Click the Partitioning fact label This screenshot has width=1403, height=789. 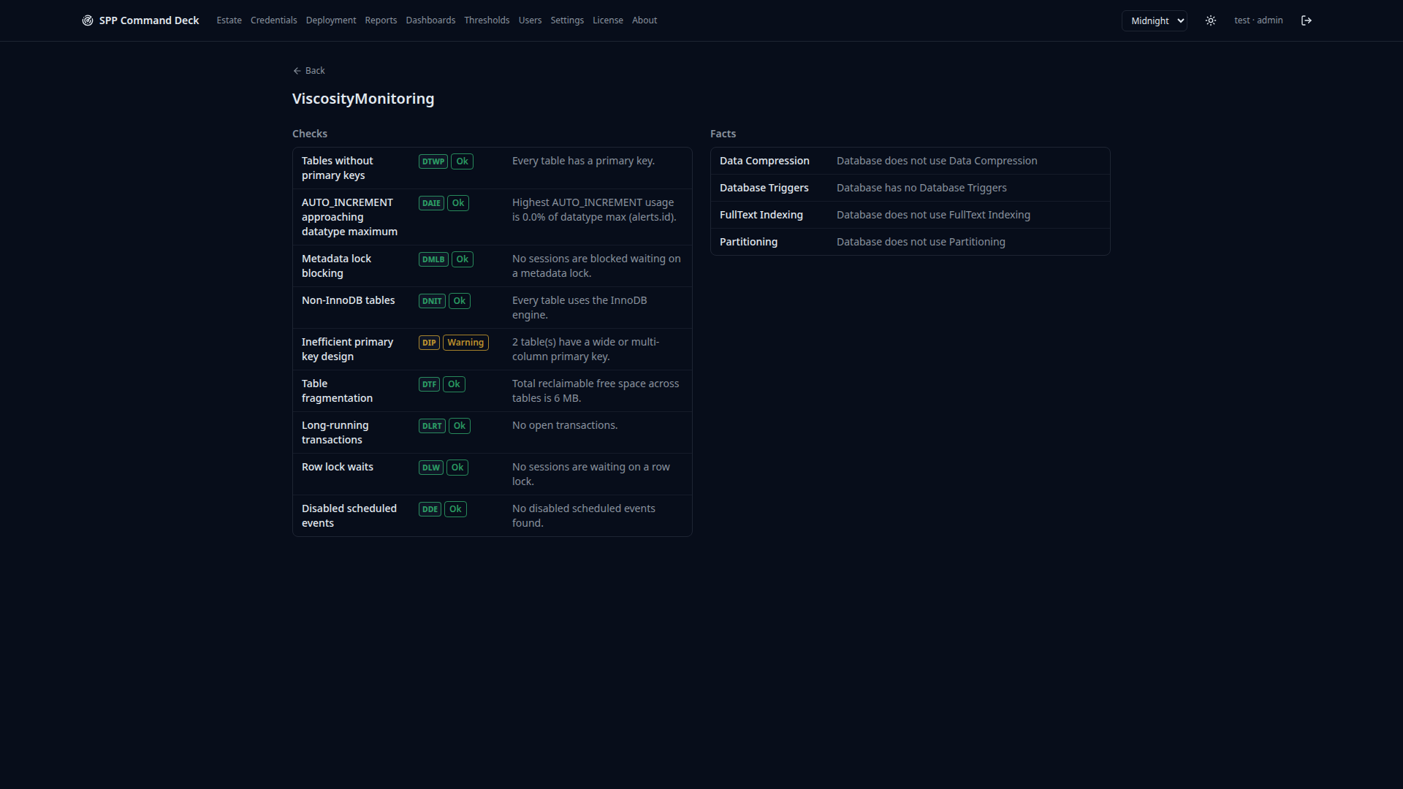tap(748, 242)
